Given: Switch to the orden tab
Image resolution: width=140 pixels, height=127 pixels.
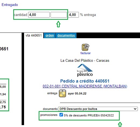Looking at the screenshot, I should pos(49,35).
